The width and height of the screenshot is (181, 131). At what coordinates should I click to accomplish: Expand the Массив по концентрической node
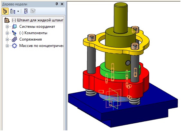click(x=7, y=46)
